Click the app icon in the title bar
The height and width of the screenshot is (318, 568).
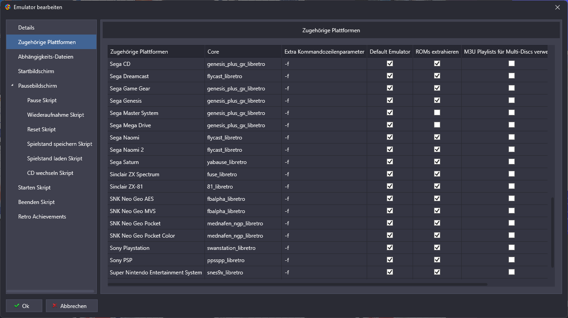(x=7, y=7)
